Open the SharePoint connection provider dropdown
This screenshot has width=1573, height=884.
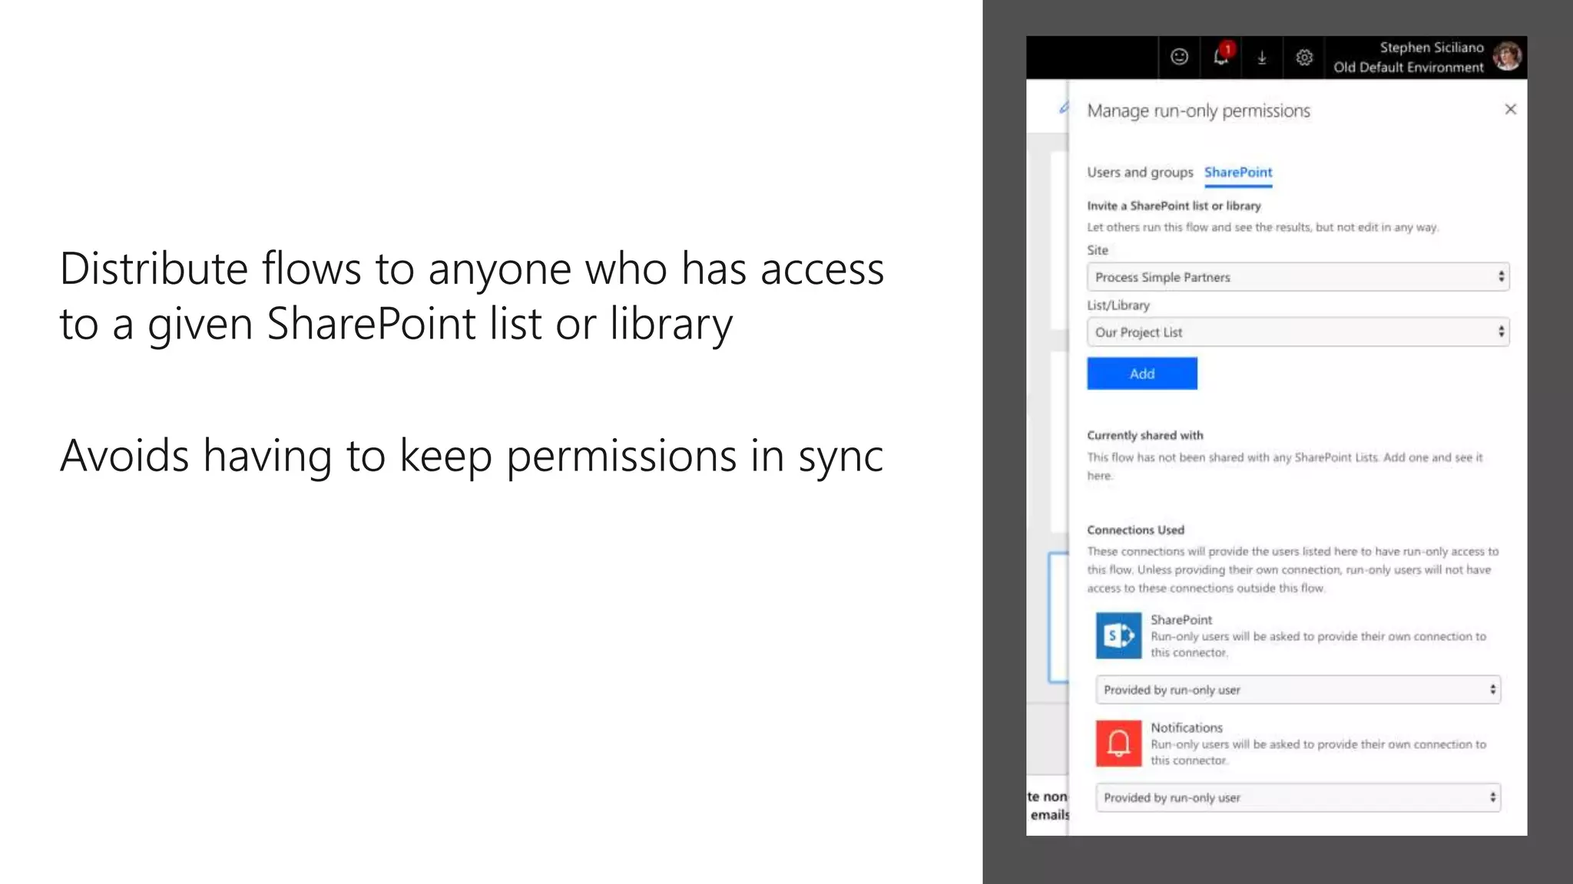point(1297,690)
